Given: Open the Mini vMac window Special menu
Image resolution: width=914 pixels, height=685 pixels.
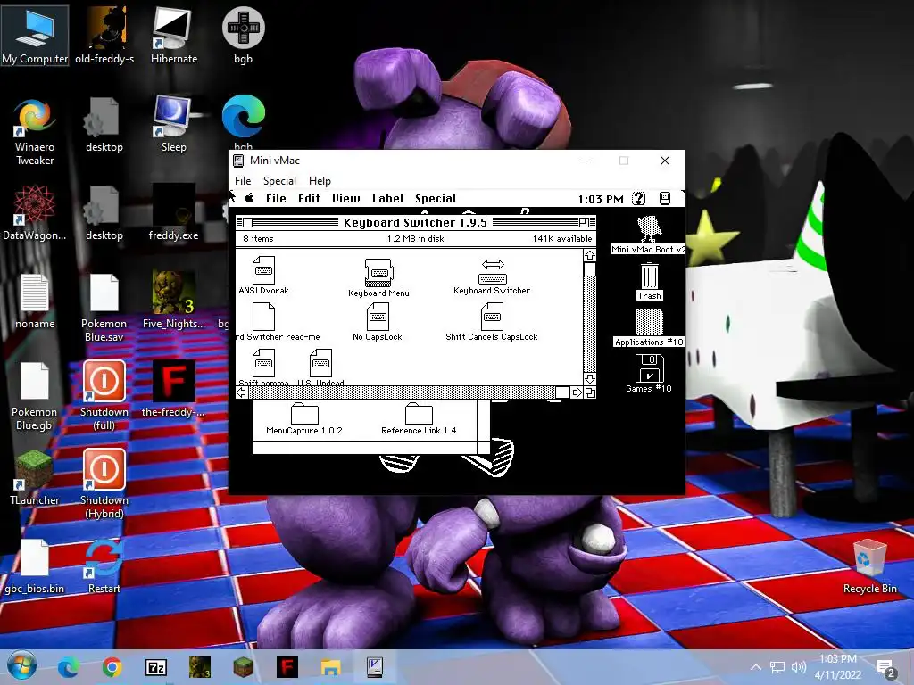Looking at the screenshot, I should tap(279, 180).
